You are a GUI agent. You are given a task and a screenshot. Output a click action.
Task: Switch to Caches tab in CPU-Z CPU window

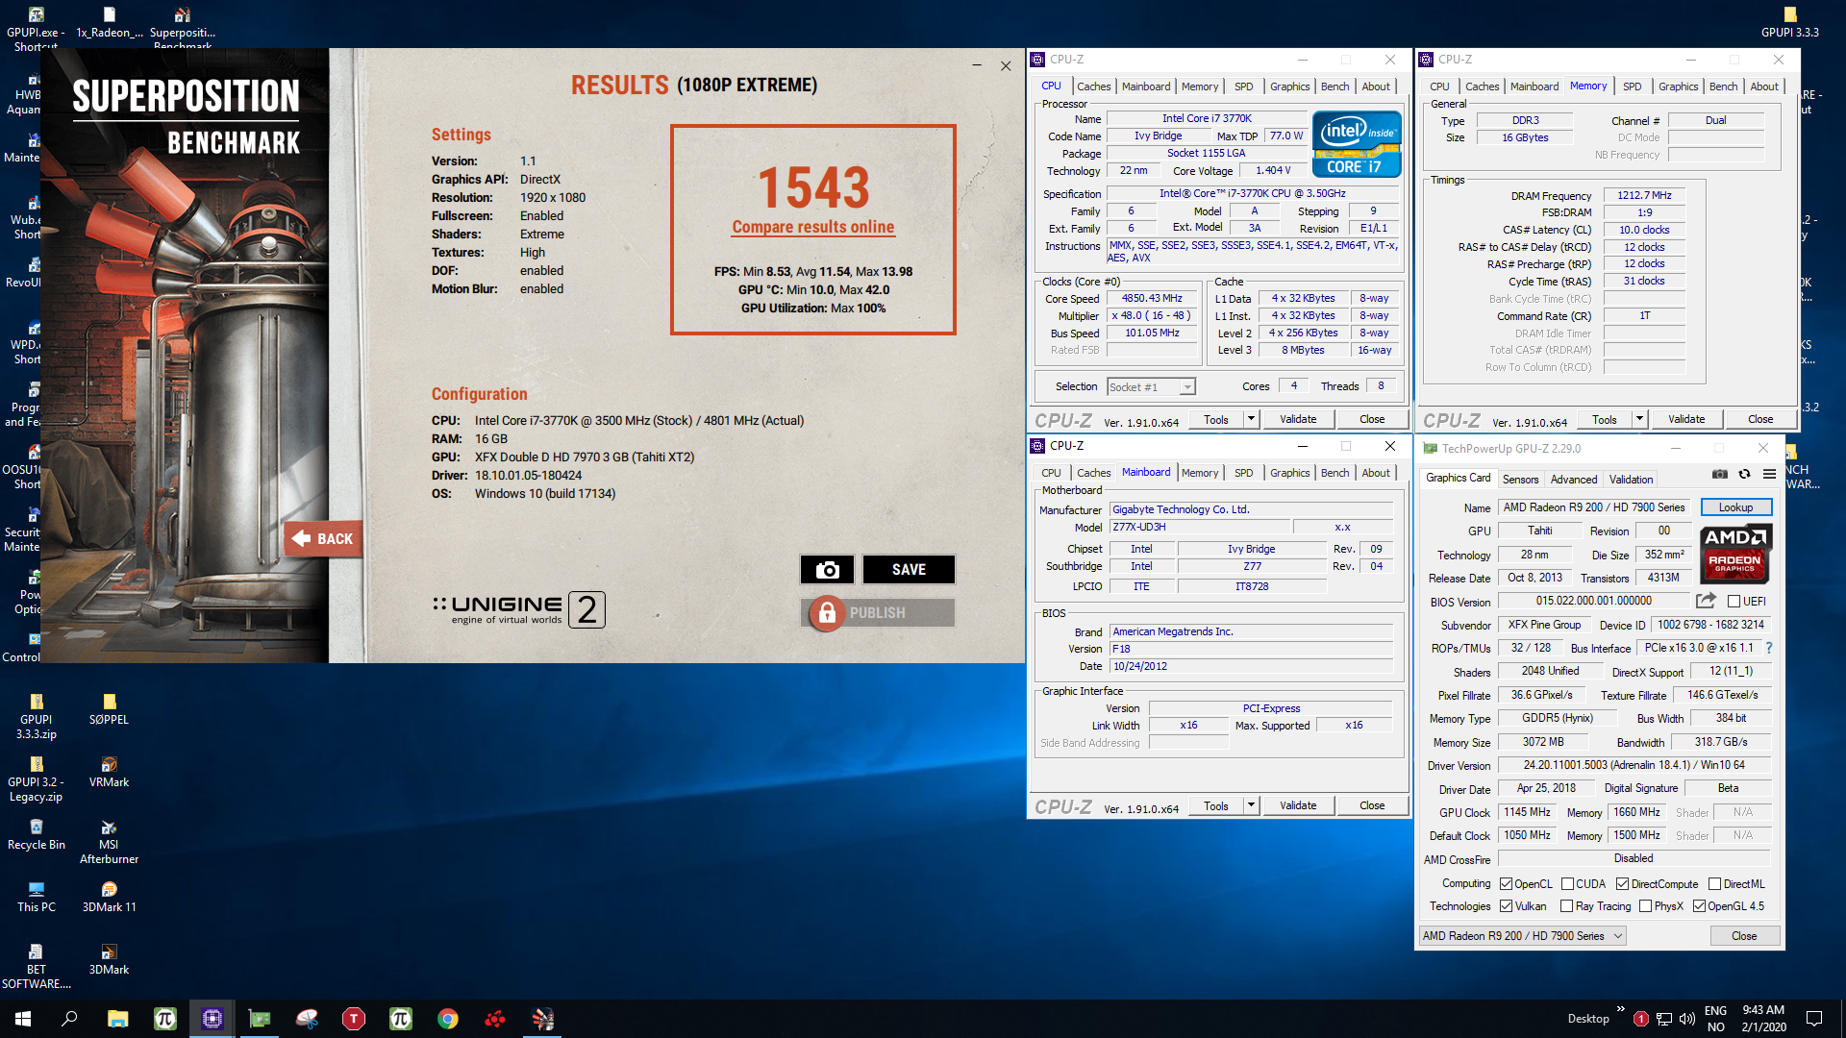(x=1093, y=86)
